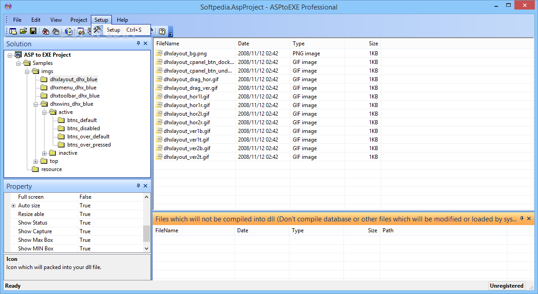Sort upper list by FileName column
This screenshot has width=538, height=294.
[194, 44]
